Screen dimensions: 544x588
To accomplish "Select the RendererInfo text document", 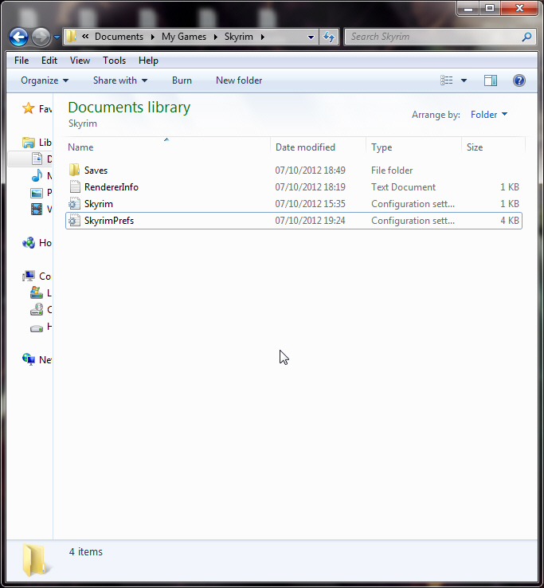I will (x=111, y=187).
